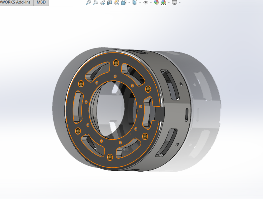Switch to the MBD tab
This screenshot has width=263, height=199.
[41, 2]
